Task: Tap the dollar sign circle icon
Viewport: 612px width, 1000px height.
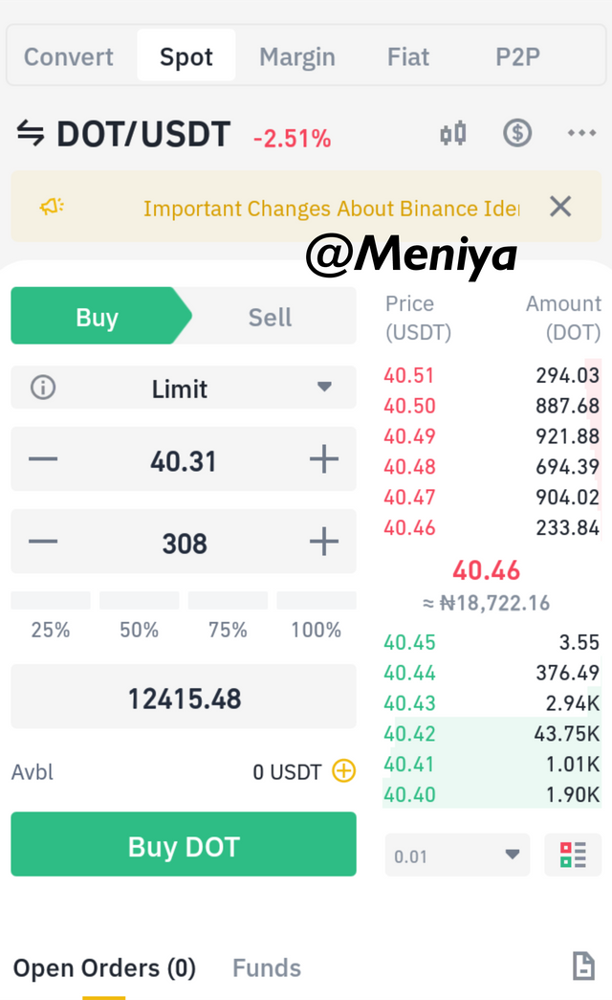Action: (x=517, y=133)
